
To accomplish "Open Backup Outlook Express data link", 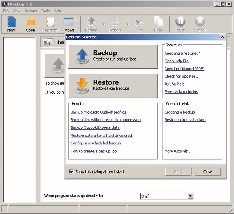I will click(x=95, y=128).
